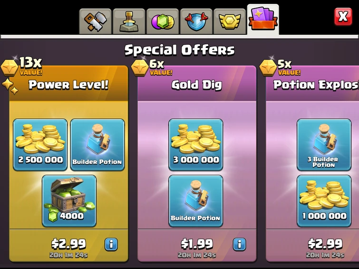The image size is (359, 269).
Task: Click the 13x value badge icon
Action: pos(10,68)
